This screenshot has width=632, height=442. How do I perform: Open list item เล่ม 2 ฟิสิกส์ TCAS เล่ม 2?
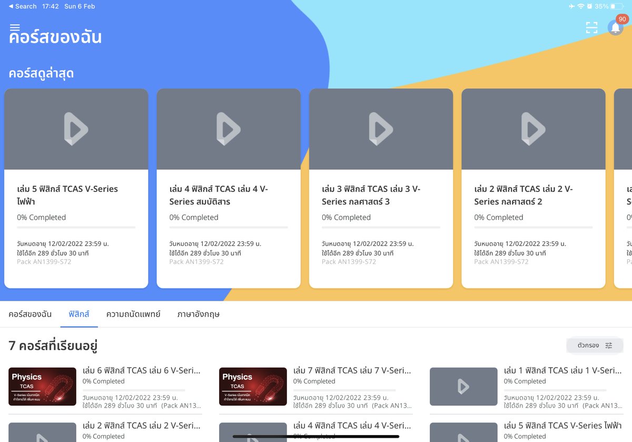[x=105, y=430]
